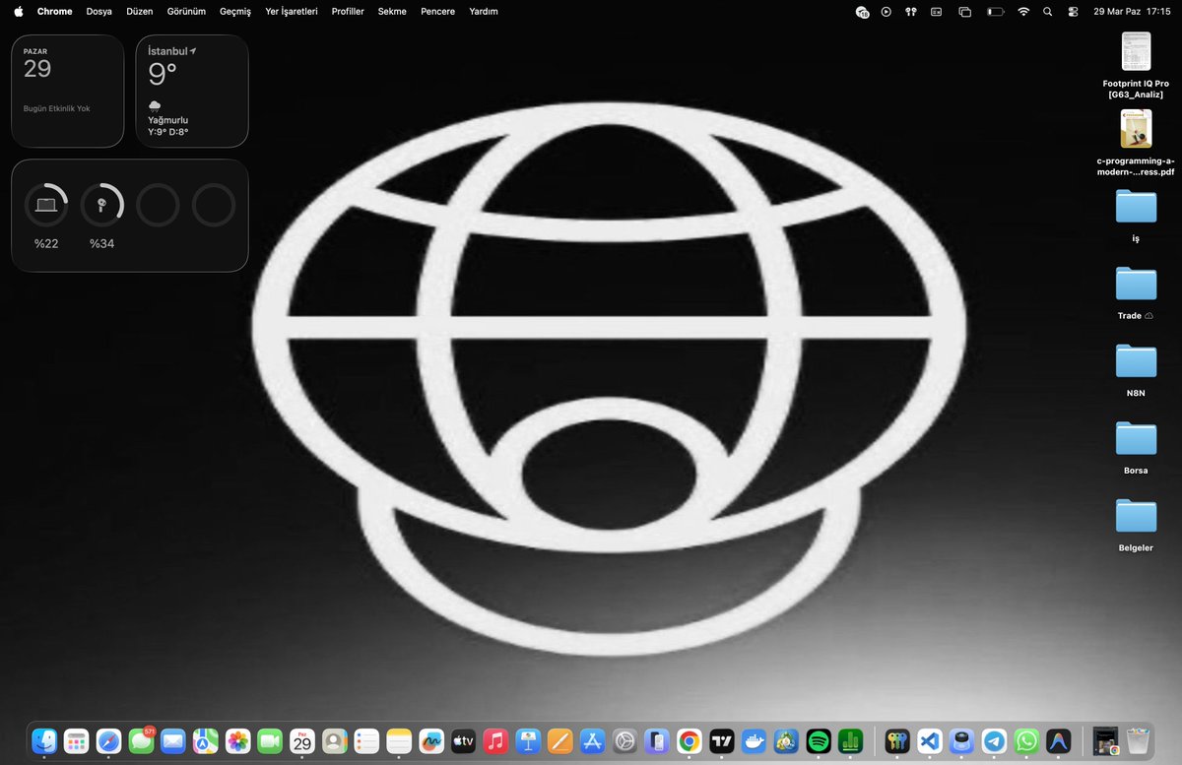
Task: Launch Freeform from the dock
Action: pos(430,740)
